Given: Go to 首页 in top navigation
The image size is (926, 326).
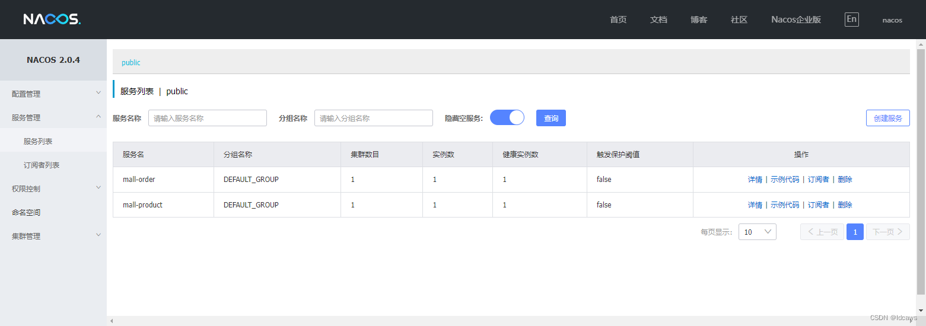Looking at the screenshot, I should point(618,20).
